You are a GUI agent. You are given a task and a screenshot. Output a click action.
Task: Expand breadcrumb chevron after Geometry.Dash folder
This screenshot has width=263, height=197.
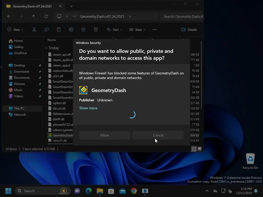tap(130, 16)
